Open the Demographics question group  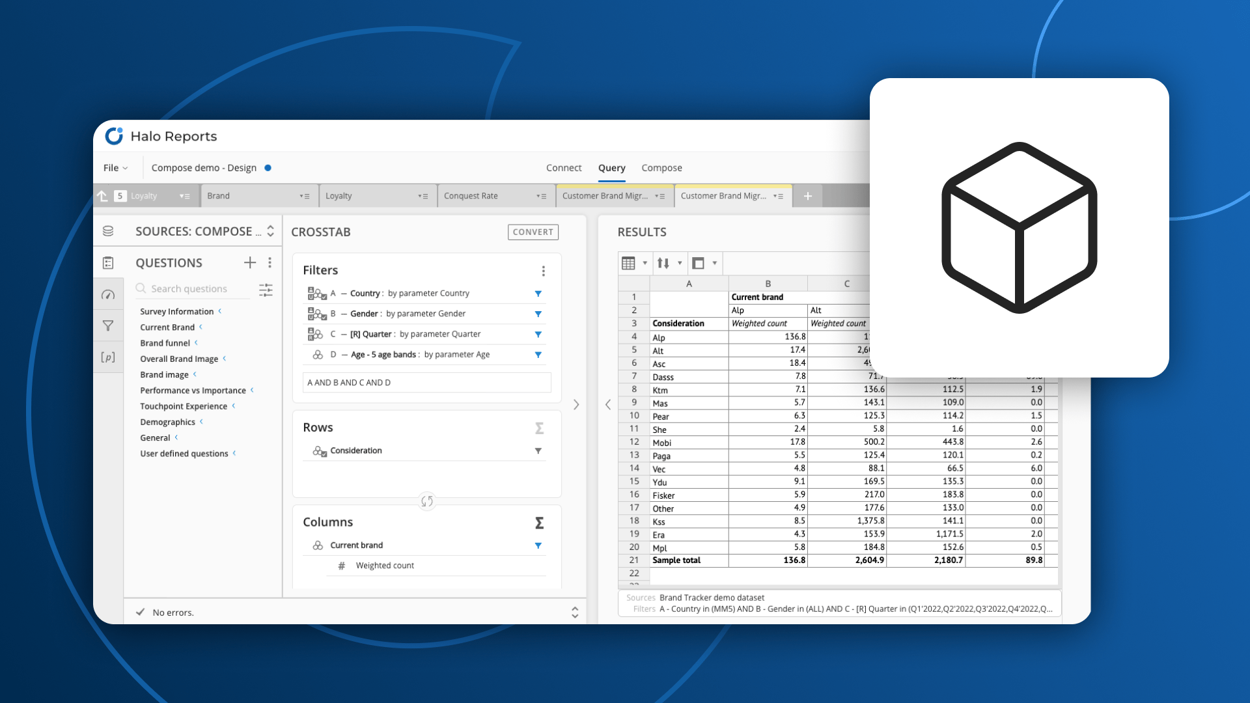tap(167, 422)
